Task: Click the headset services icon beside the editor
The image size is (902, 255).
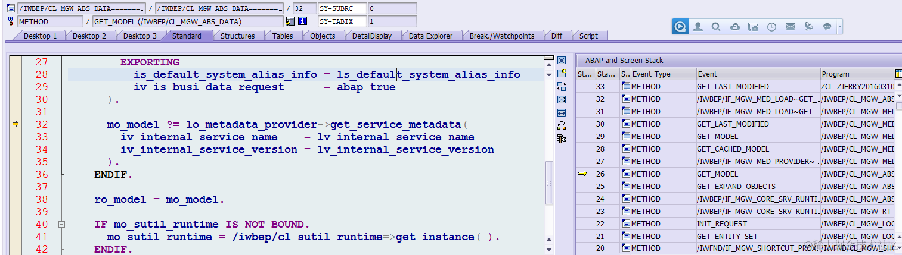Action: point(561,125)
